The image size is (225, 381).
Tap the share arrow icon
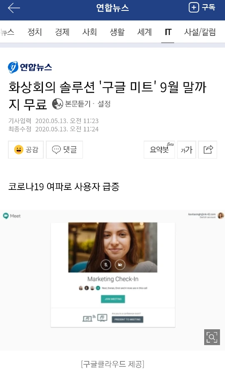[207, 150]
